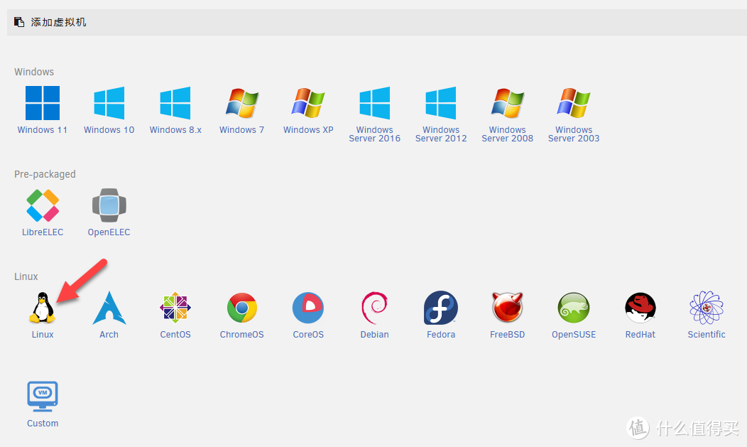
Task: Choose the CentOS template icon
Action: point(175,308)
